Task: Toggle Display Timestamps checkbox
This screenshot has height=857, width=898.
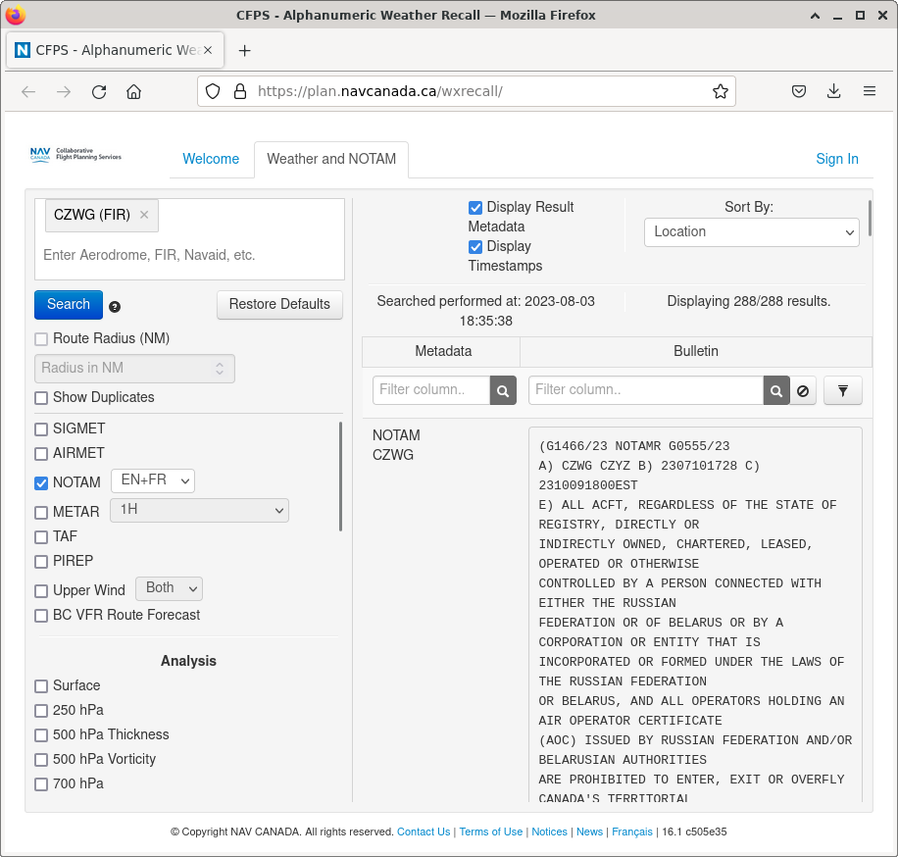Action: coord(475,247)
